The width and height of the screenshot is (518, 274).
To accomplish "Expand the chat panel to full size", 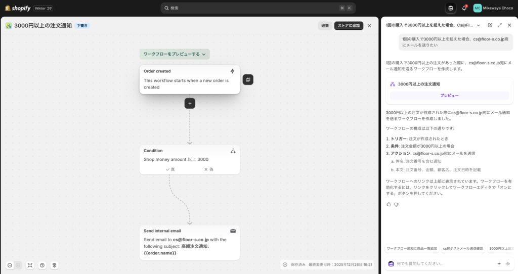I will tap(499, 25).
